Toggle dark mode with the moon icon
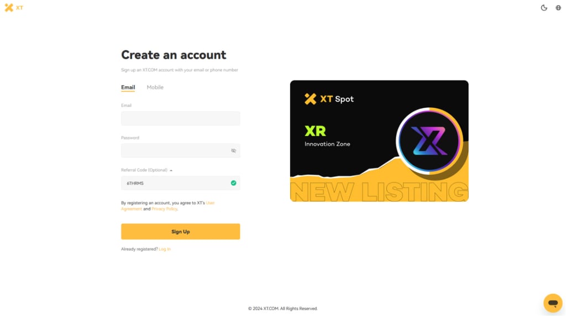 [x=544, y=8]
